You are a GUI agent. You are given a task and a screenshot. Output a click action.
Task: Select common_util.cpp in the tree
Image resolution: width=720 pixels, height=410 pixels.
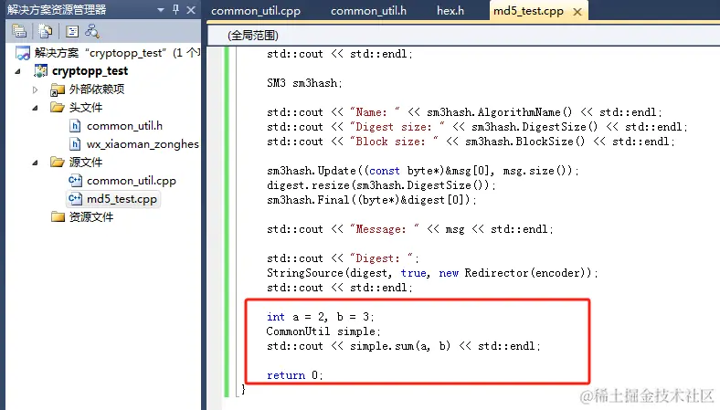click(132, 181)
